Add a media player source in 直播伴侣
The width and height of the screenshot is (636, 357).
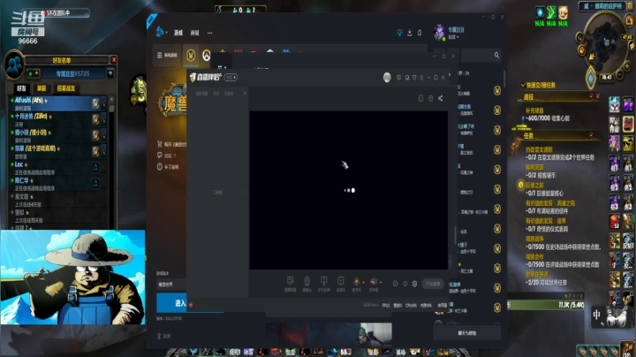coord(341,284)
